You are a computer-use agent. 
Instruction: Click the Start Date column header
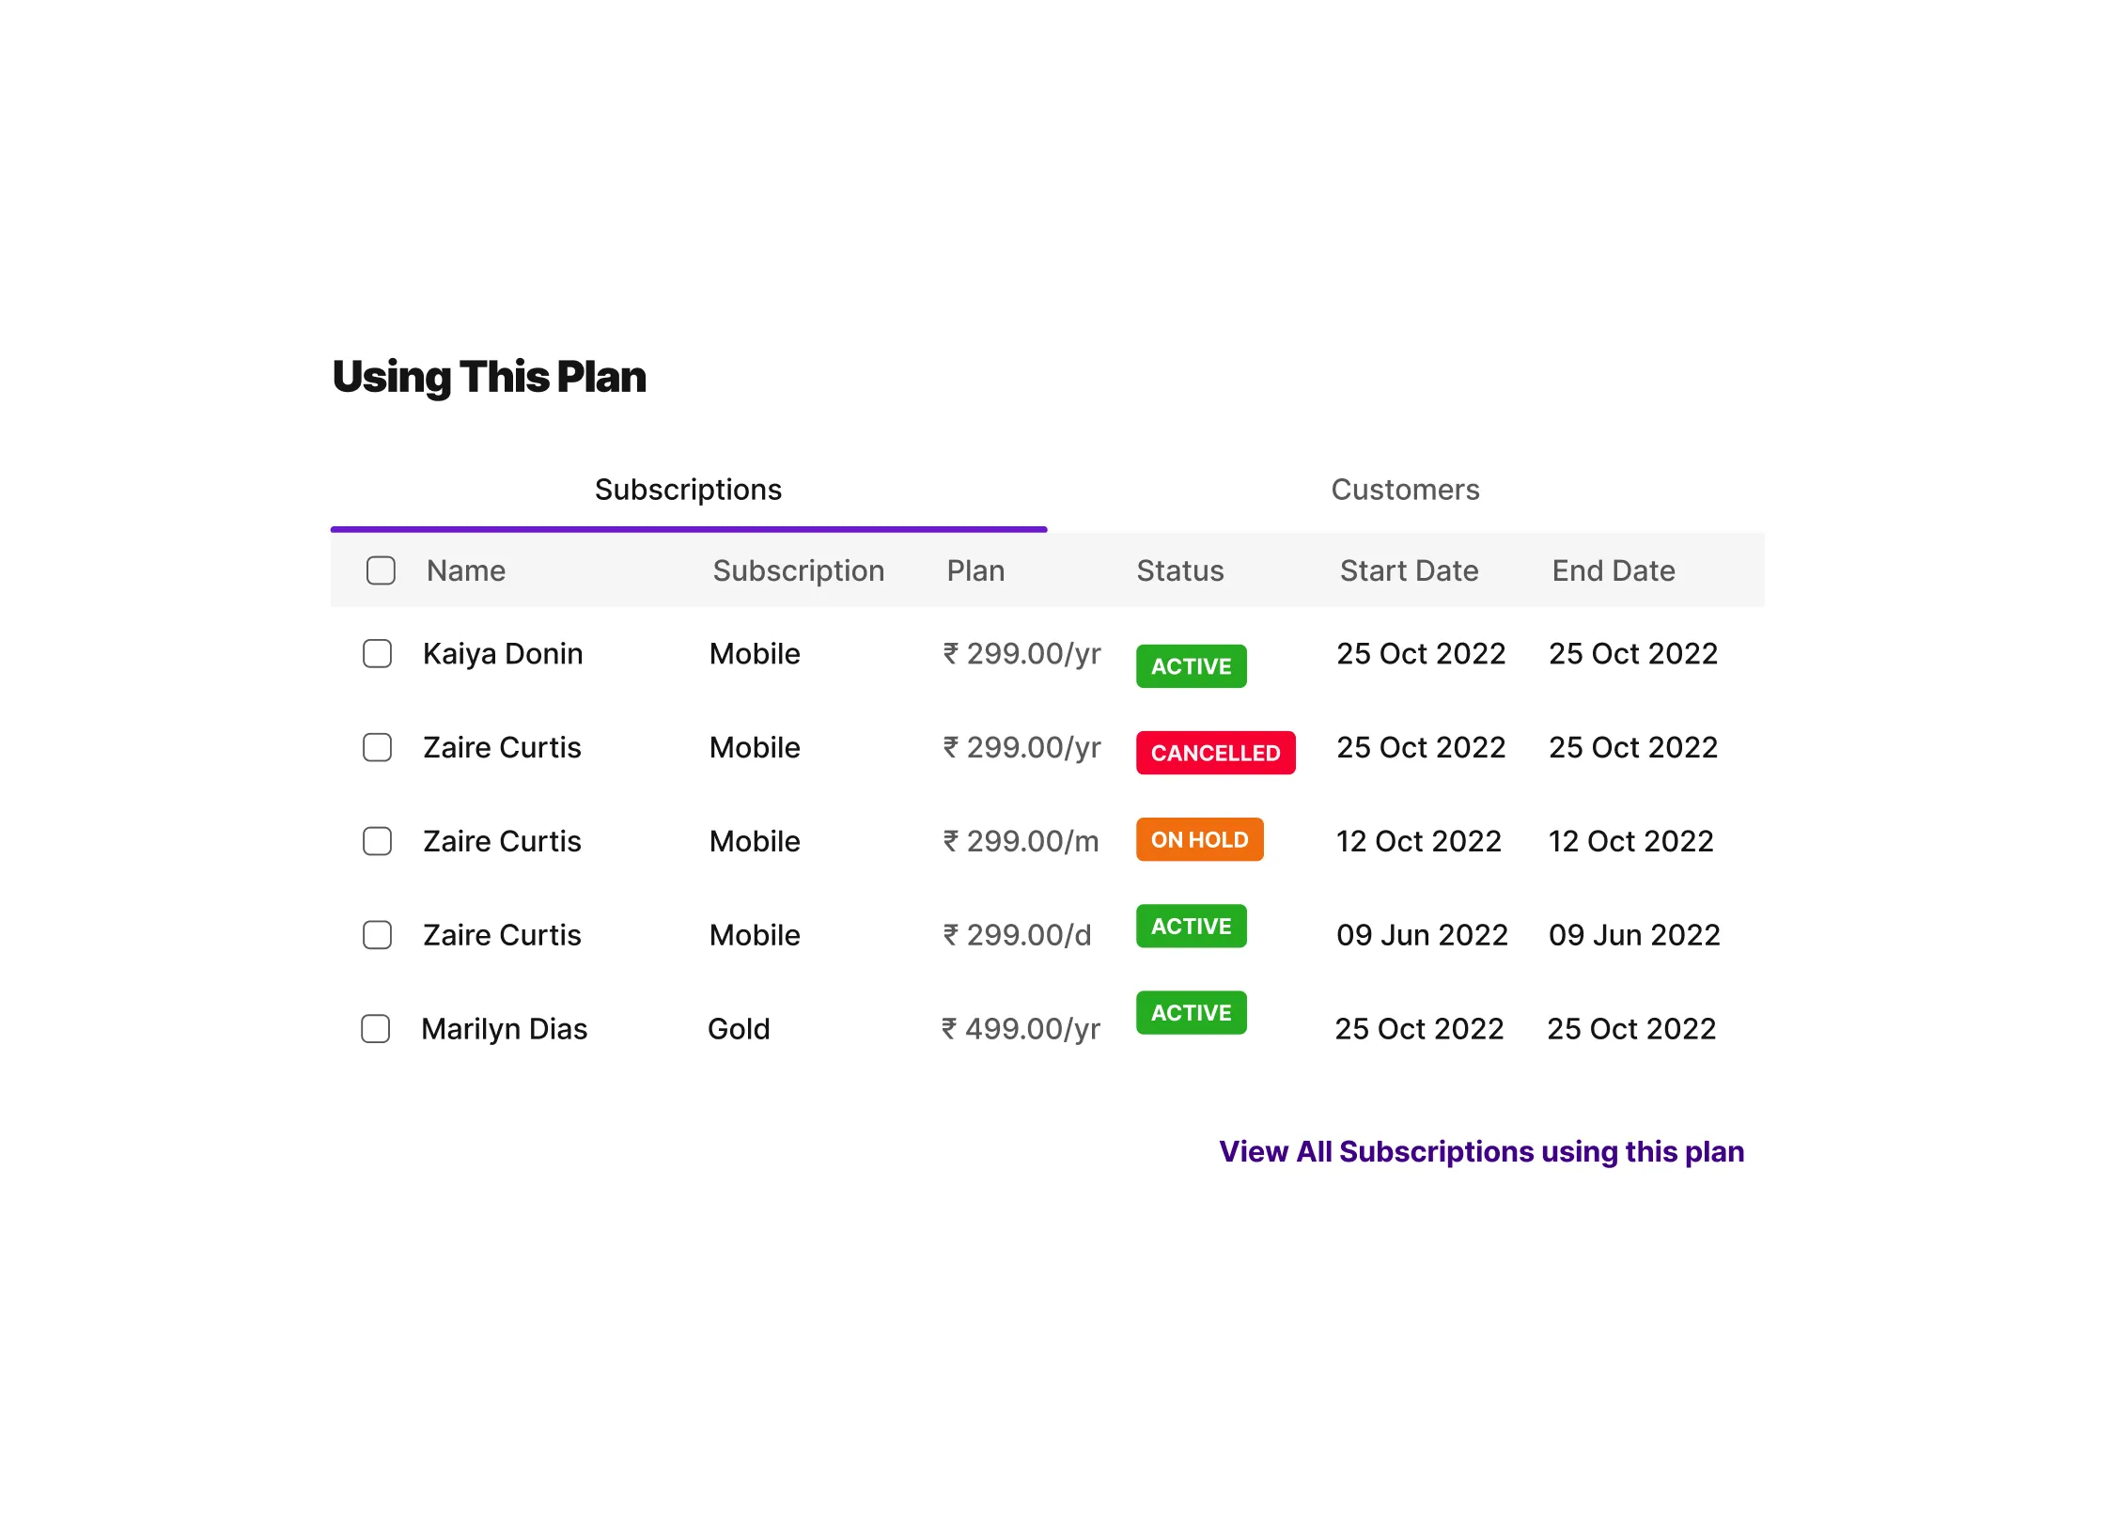coord(1409,570)
